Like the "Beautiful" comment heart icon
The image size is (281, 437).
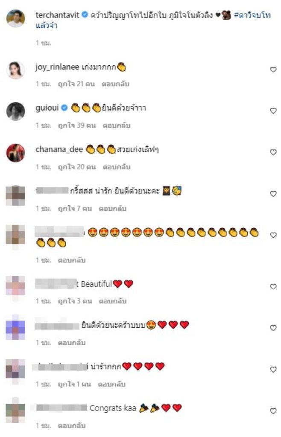point(273,287)
